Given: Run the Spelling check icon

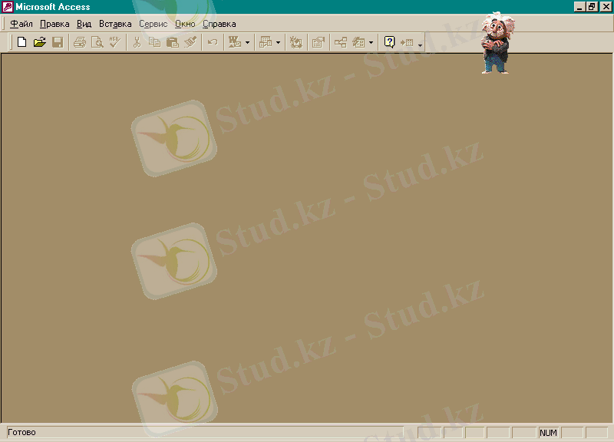Looking at the screenshot, I should [115, 42].
